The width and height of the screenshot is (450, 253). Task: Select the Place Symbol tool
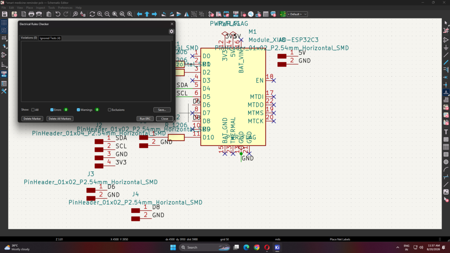pos(446,40)
